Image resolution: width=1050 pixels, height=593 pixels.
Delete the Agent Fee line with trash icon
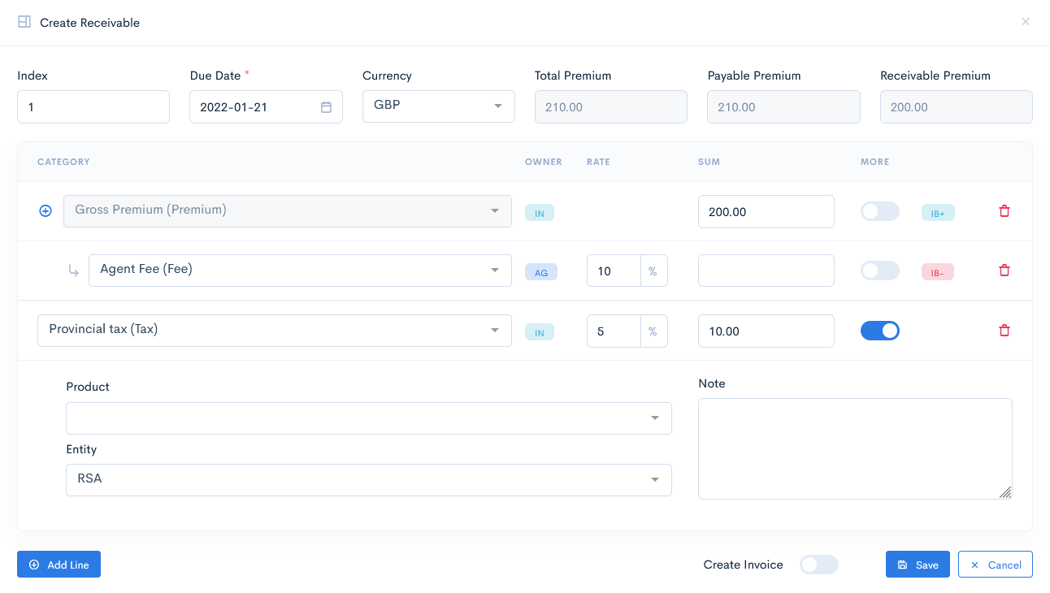coord(1004,271)
